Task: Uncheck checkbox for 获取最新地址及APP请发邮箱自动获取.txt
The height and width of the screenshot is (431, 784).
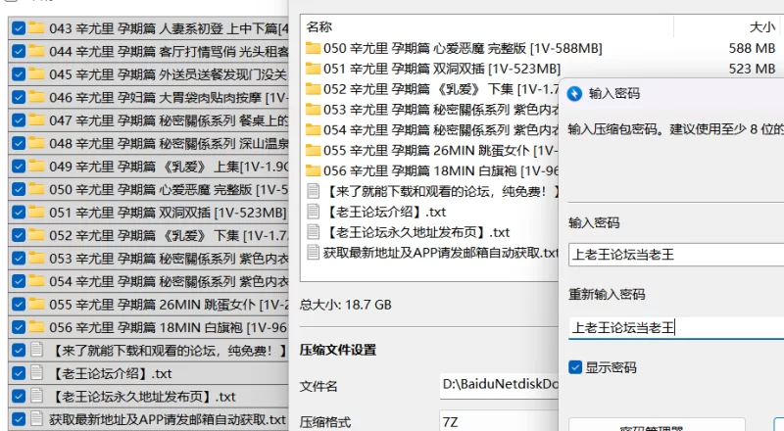Action: [x=18, y=419]
